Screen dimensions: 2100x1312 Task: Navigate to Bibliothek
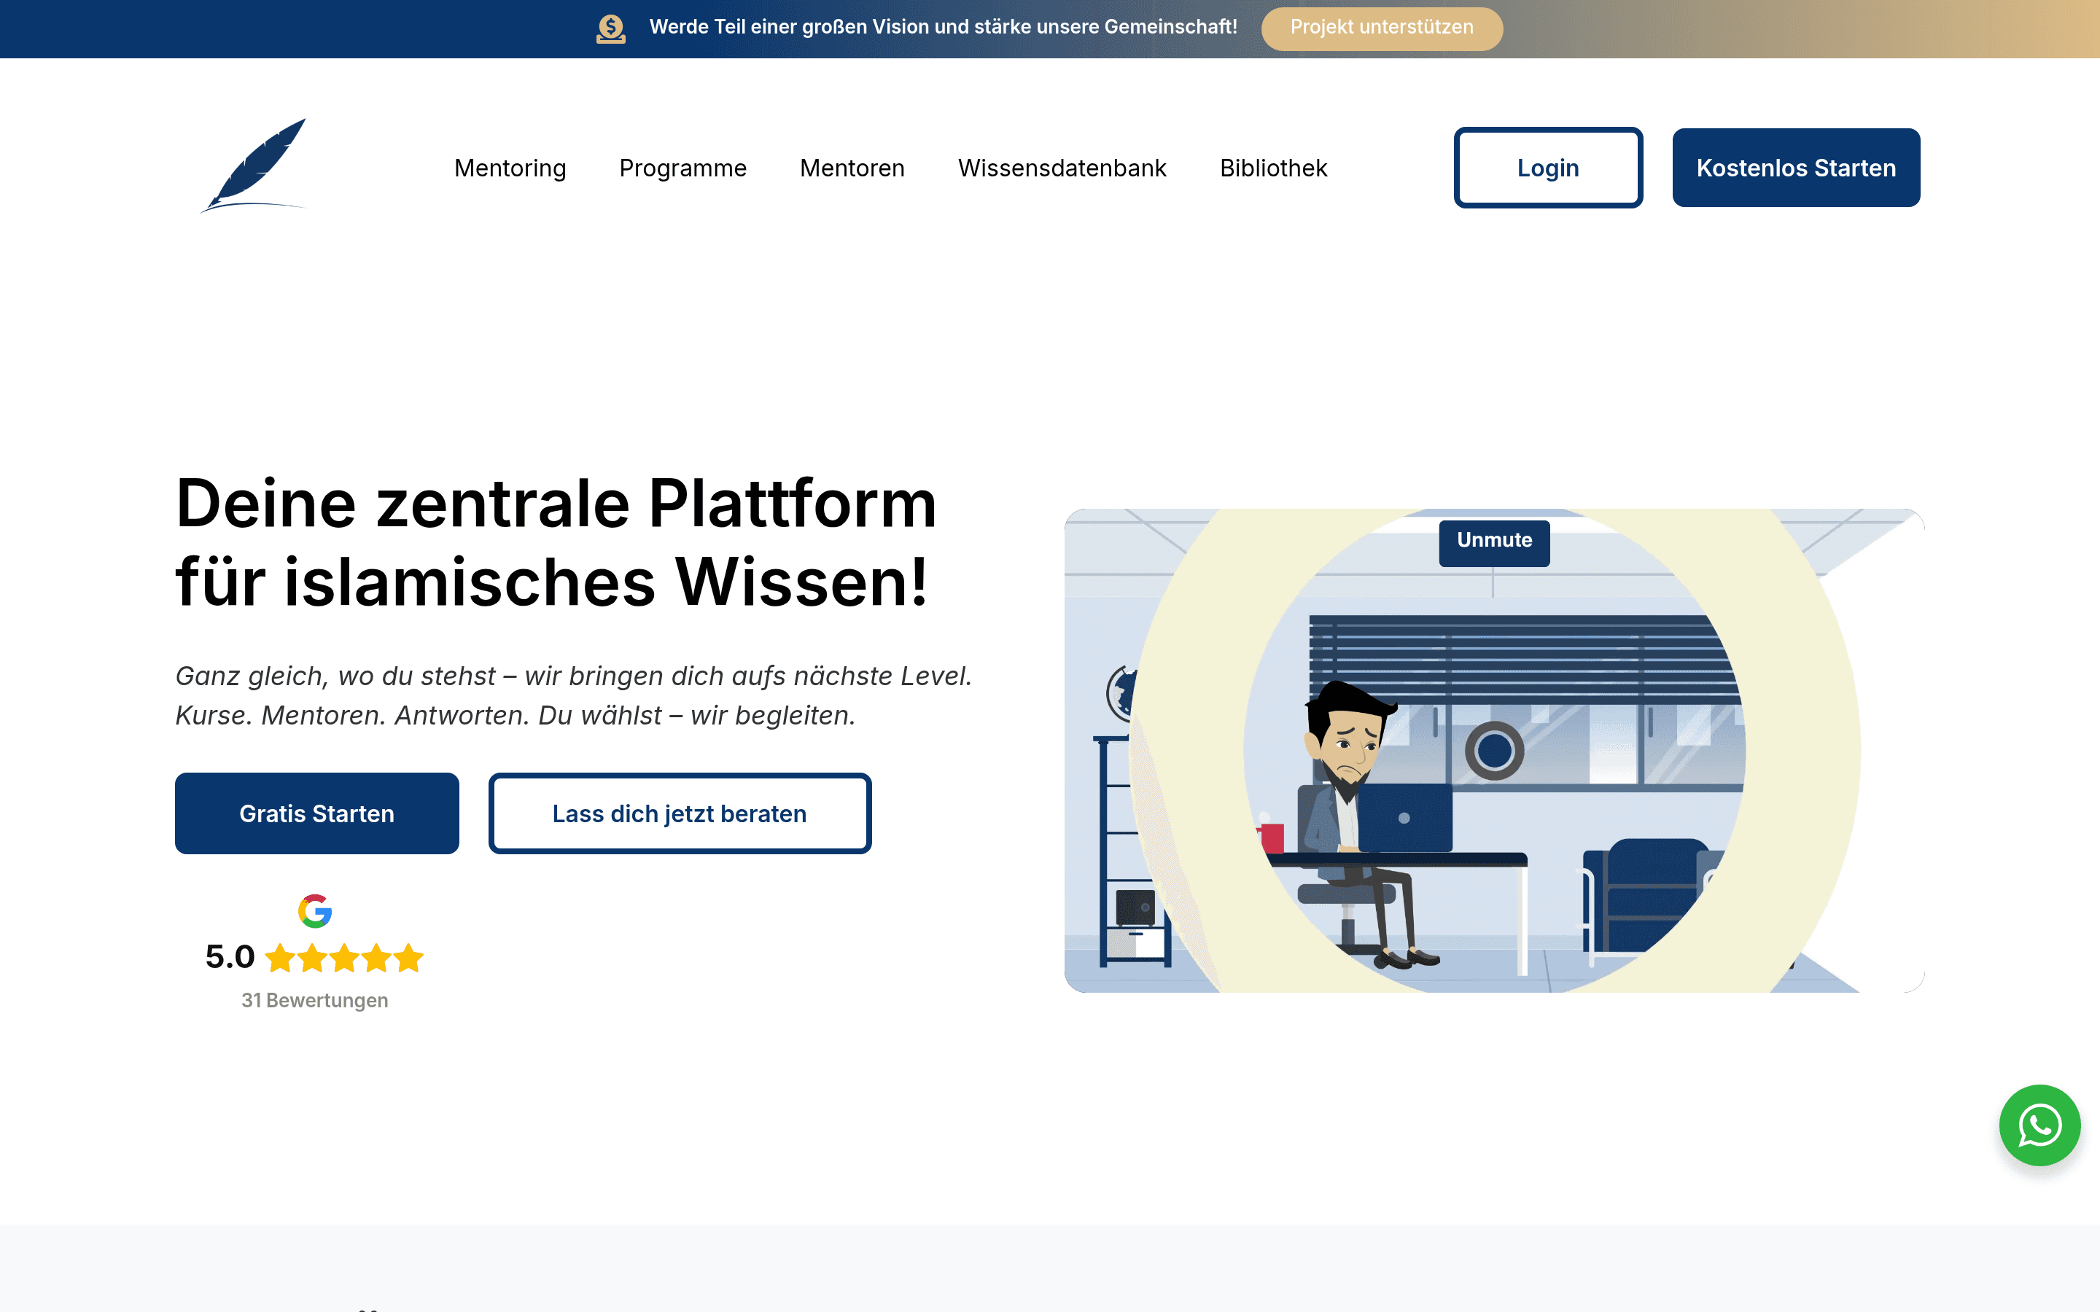point(1273,168)
